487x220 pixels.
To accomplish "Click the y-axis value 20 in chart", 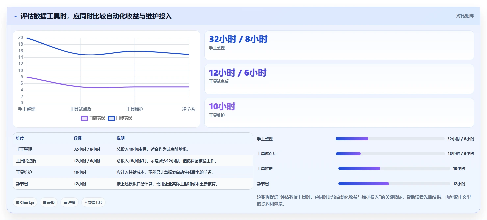I will coord(21,38).
